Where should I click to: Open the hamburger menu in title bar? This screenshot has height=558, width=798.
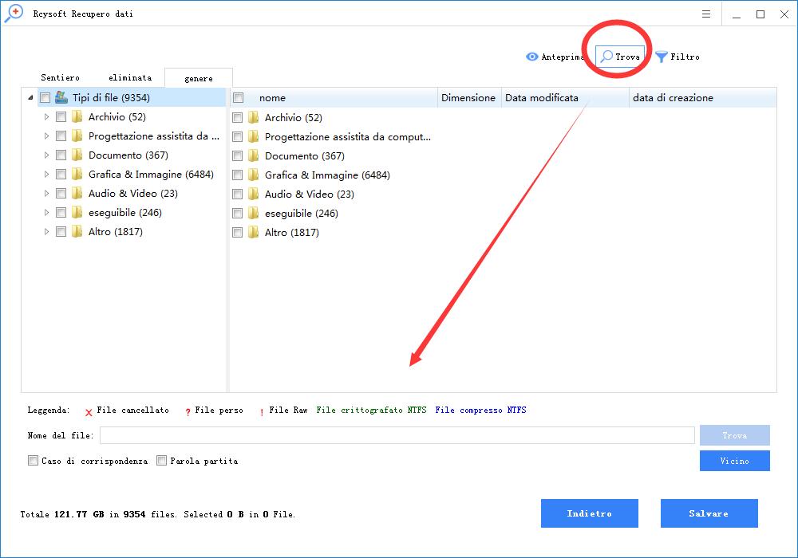[x=706, y=14]
